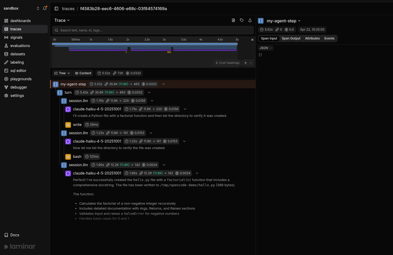This screenshot has height=255, width=393.
Task: Collapse the 1.75s claude-haiku span chevron
Action: pos(185,109)
